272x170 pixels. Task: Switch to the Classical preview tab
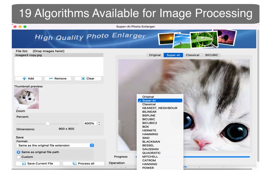click(x=192, y=55)
